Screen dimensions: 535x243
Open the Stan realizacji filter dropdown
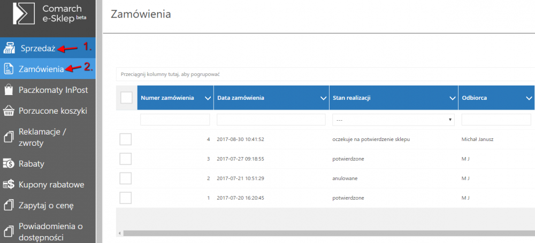[393, 120]
